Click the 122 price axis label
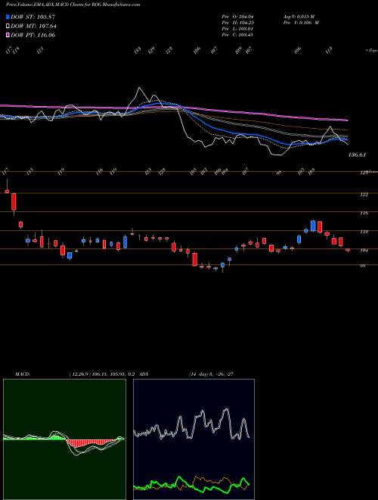The width and height of the screenshot is (378, 500). (364, 194)
